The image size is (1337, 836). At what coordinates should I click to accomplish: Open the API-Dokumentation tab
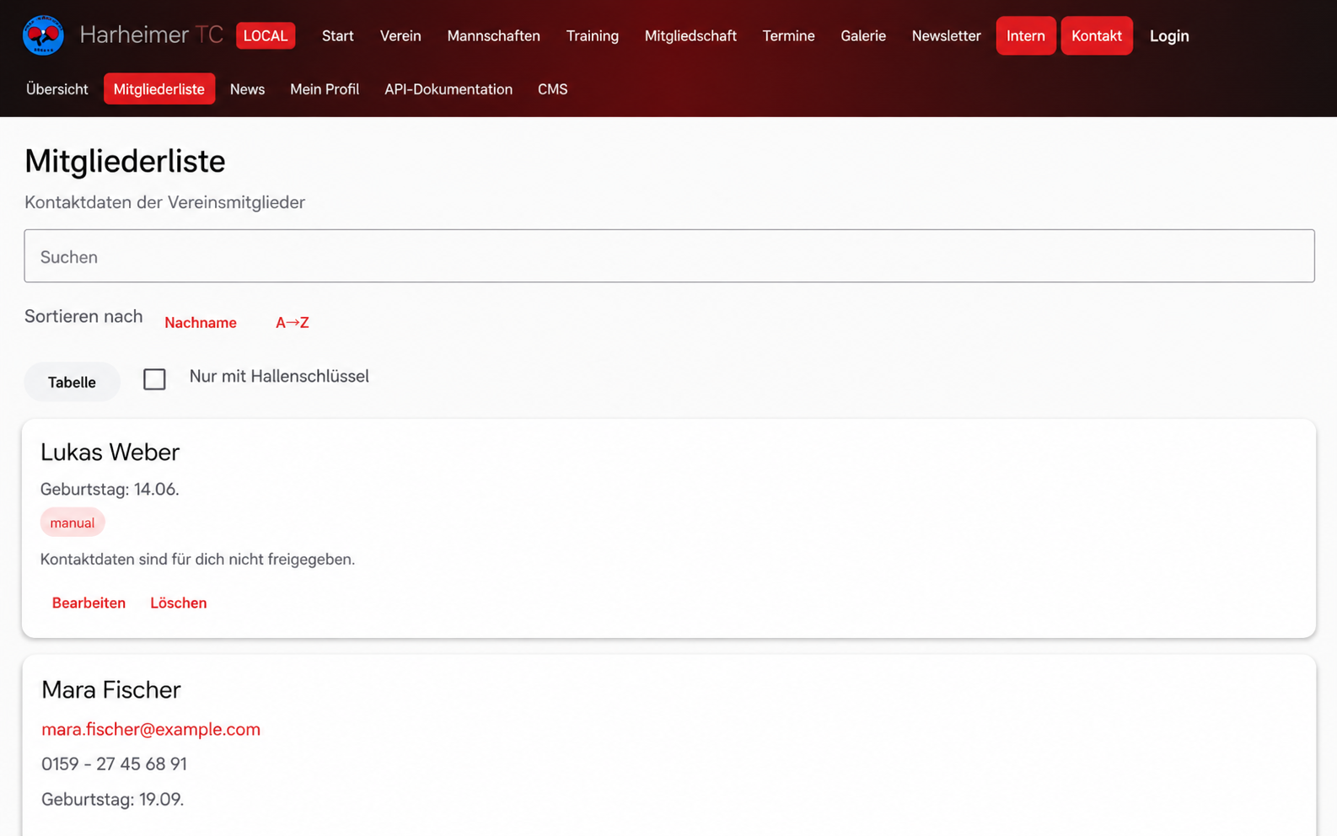[448, 89]
